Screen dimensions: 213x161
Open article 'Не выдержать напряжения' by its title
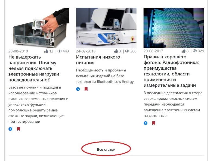coord(34,68)
